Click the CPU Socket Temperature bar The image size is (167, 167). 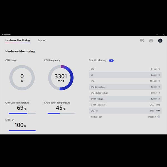(x=61, y=114)
